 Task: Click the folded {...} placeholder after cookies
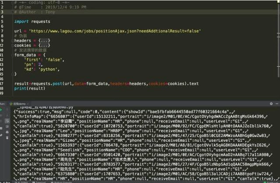pos(44,46)
